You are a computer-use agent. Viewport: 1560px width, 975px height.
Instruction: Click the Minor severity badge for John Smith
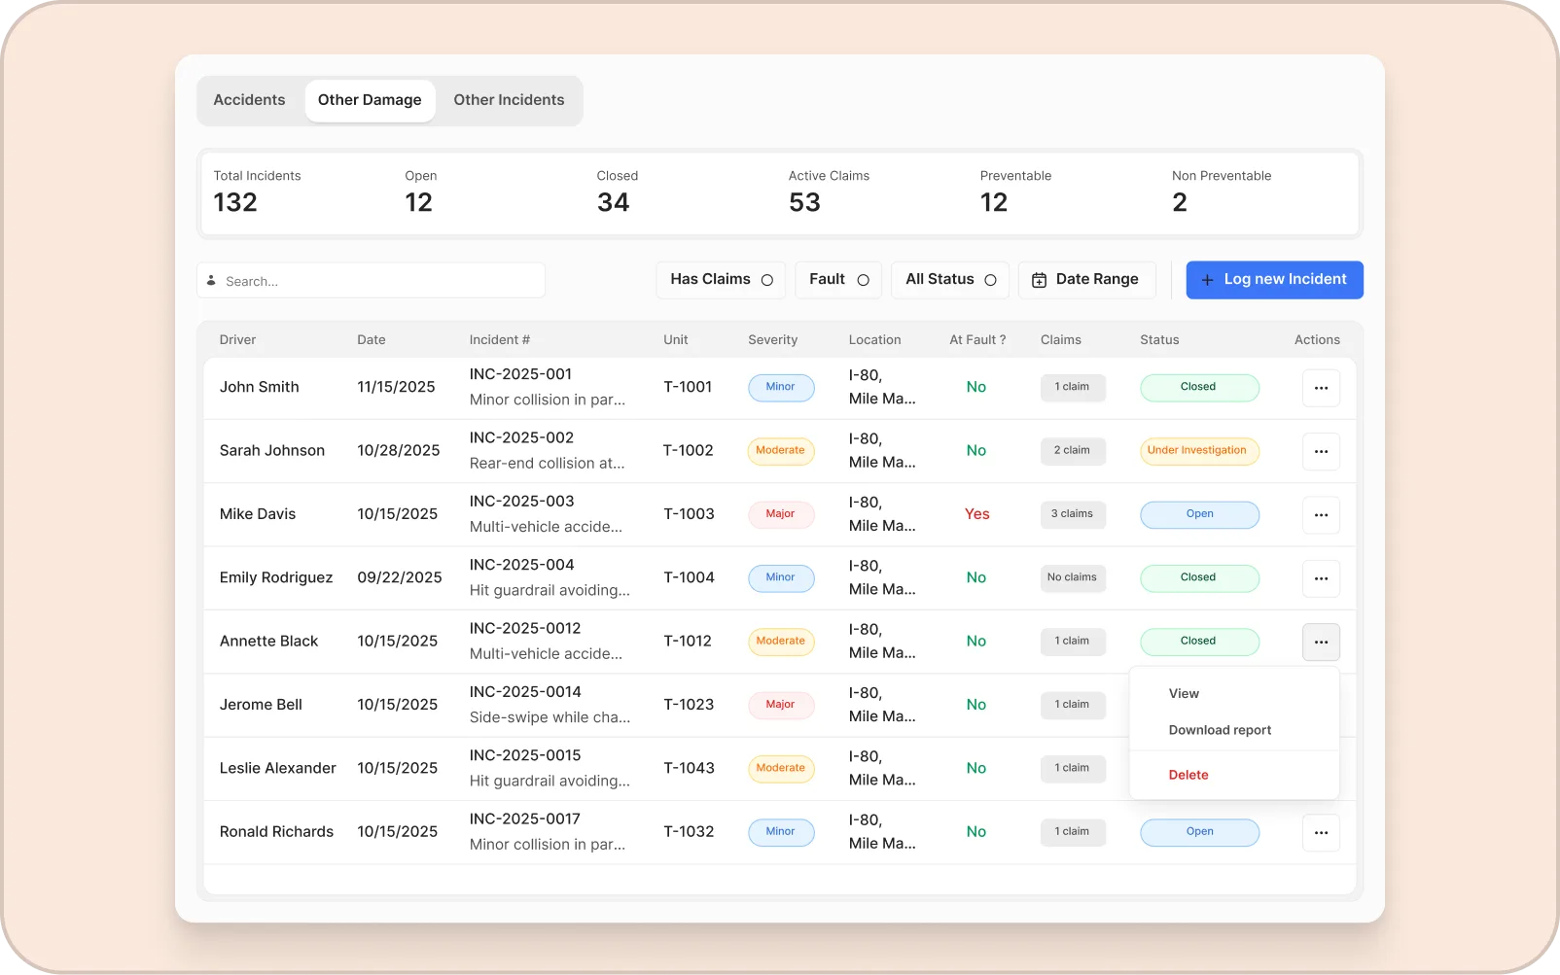point(781,387)
